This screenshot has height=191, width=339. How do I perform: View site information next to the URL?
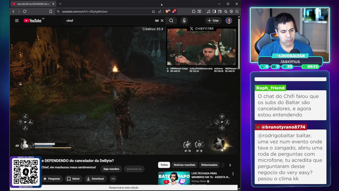[58, 11]
